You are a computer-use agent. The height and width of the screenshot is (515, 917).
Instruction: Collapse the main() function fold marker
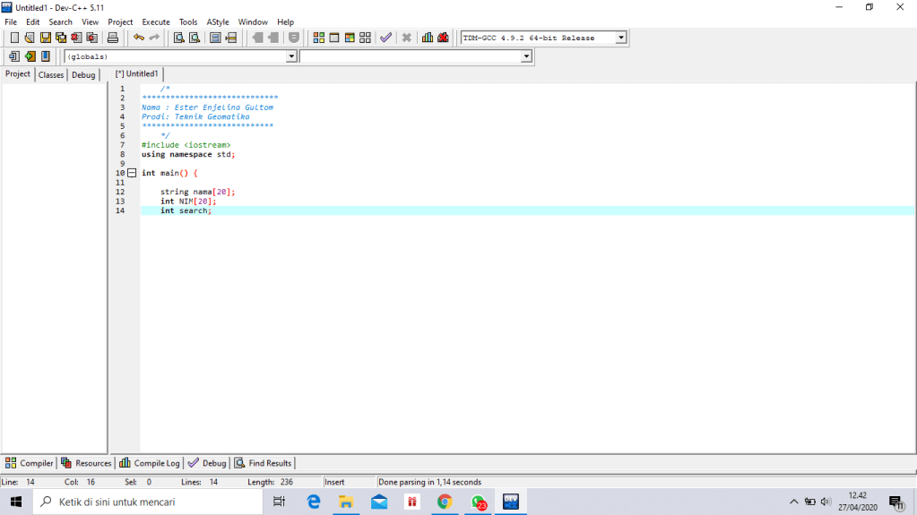click(132, 173)
